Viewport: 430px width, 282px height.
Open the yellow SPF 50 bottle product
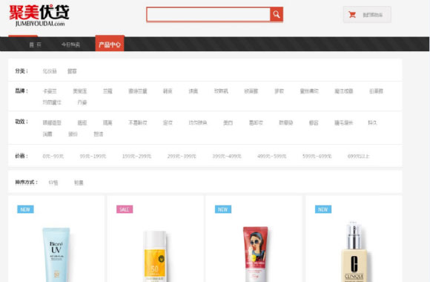pyautogui.click(x=155, y=256)
